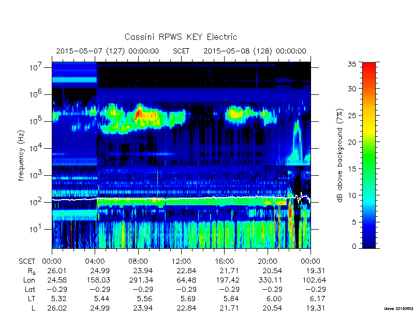Click the Lon value '330.11'
This screenshot has width=414, height=311.
[x=270, y=280]
